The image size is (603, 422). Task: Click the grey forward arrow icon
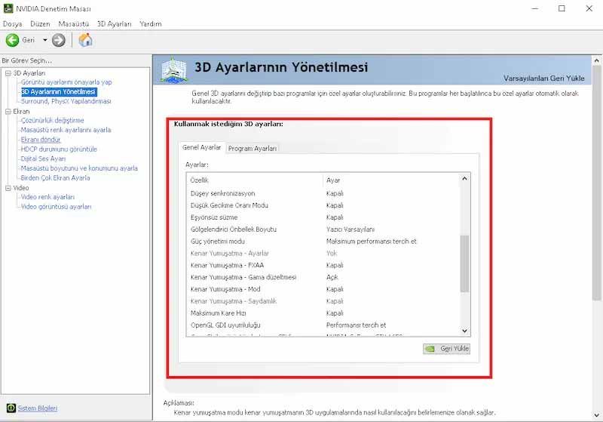point(59,40)
